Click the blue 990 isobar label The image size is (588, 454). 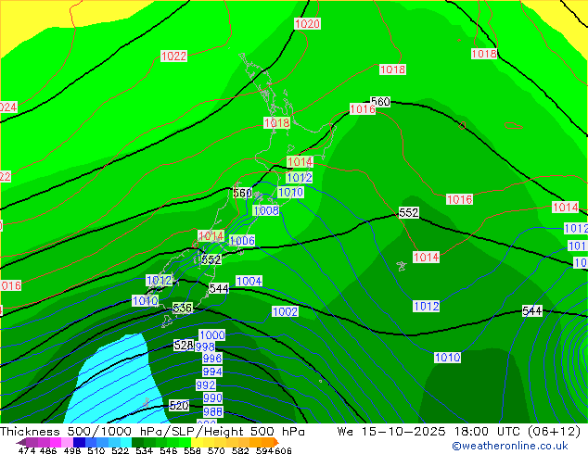[212, 397]
